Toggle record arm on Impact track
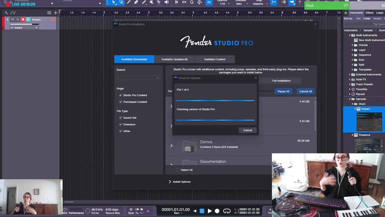Image resolution: width=385 pixels, height=217 pixels. (23, 20)
